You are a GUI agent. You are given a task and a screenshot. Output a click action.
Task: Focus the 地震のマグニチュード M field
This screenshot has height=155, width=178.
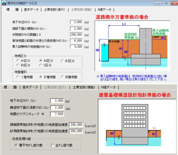click(x=57, y=114)
